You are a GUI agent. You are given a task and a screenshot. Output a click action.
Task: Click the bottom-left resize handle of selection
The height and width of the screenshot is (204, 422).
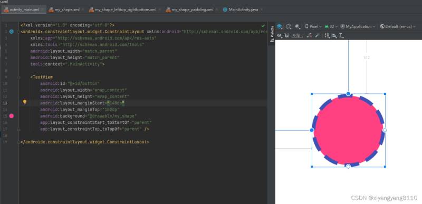312,167
